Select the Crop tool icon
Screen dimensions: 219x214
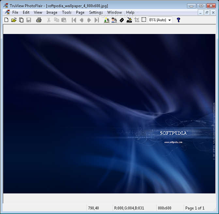click(x=137, y=20)
